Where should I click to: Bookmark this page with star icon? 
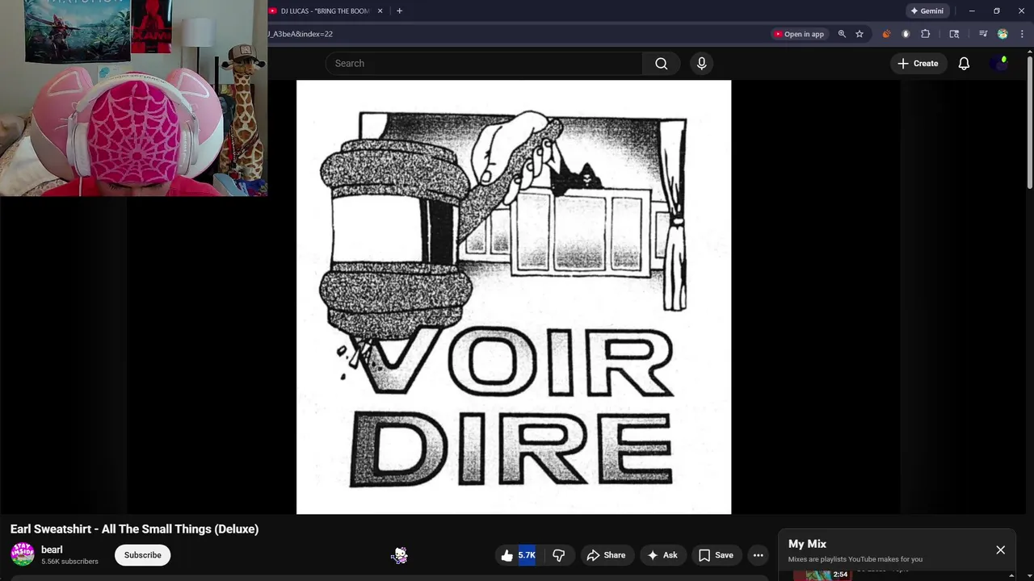(860, 34)
